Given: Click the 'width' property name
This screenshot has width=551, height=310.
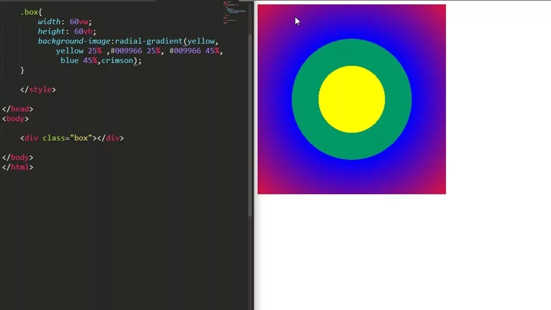Looking at the screenshot, I should tap(49, 22).
